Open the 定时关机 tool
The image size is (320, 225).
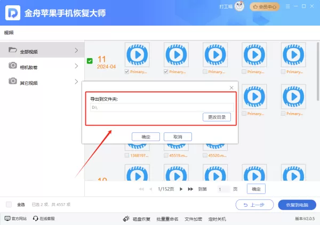tap(217, 219)
